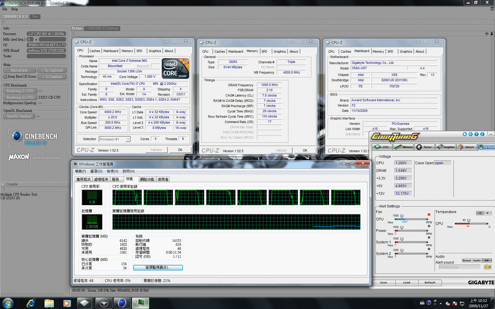Open the HW Monitor tab in EasyTune6
This screenshot has height=309, width=495.
pyautogui.click(x=486, y=147)
